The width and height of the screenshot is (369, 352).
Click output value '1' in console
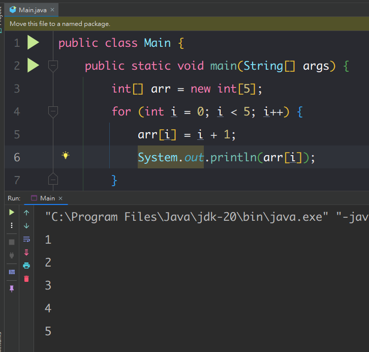(x=48, y=240)
